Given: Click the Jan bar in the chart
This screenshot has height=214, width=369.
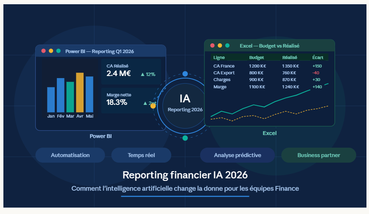Looking at the screenshot, I should [x=51, y=100].
